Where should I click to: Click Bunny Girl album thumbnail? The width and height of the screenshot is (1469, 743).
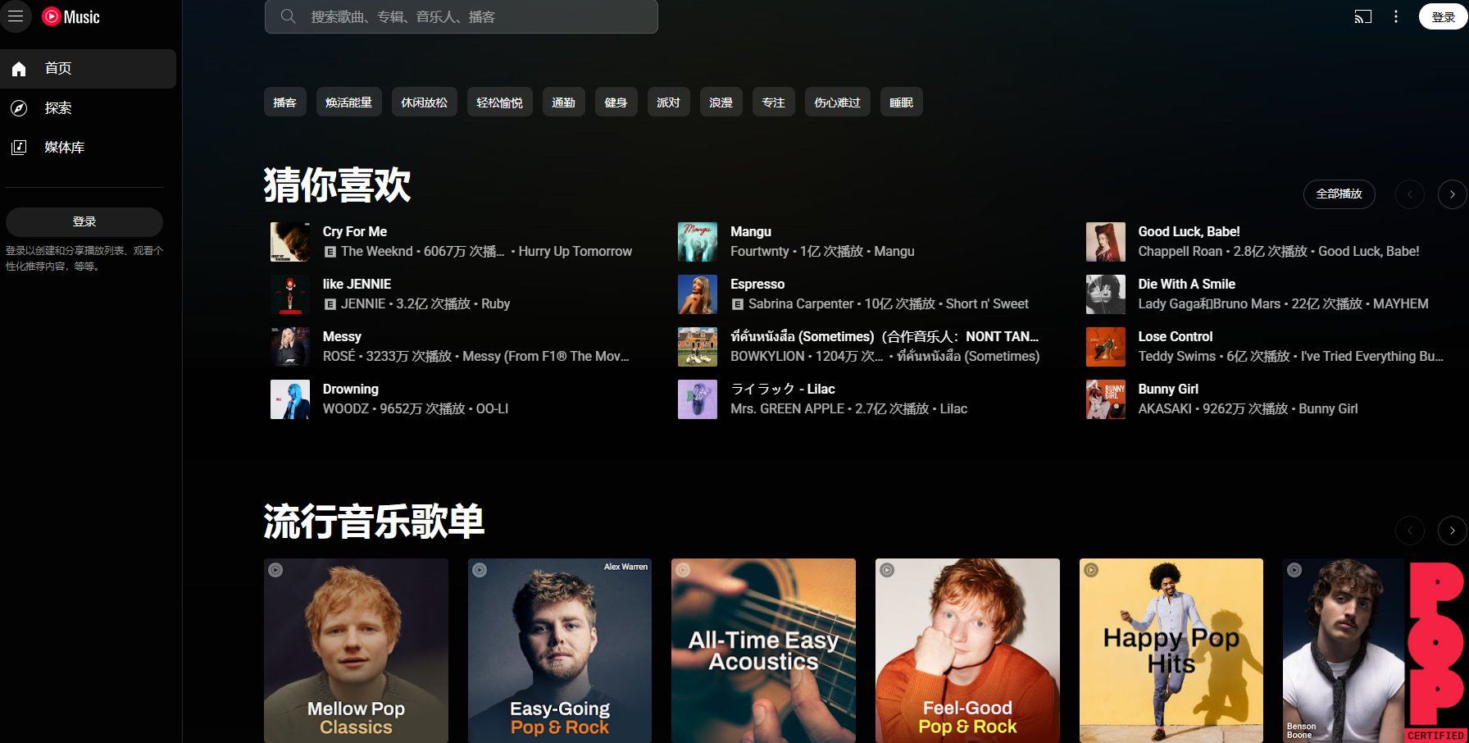1106,399
